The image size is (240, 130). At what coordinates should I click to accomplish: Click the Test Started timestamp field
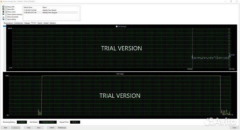[48, 122]
